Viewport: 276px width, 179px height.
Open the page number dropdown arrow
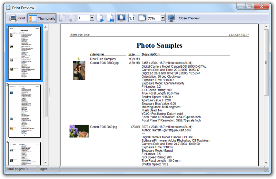point(92,18)
